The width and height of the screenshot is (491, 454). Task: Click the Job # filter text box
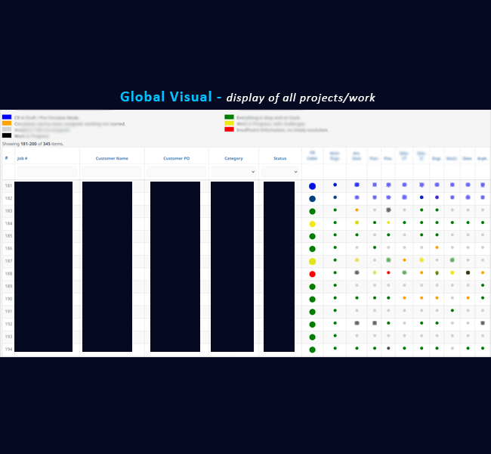click(47, 172)
